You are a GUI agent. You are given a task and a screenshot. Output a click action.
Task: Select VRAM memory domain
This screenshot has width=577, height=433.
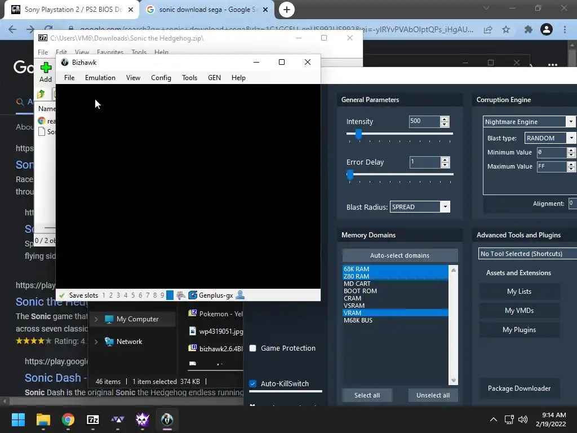(x=395, y=313)
